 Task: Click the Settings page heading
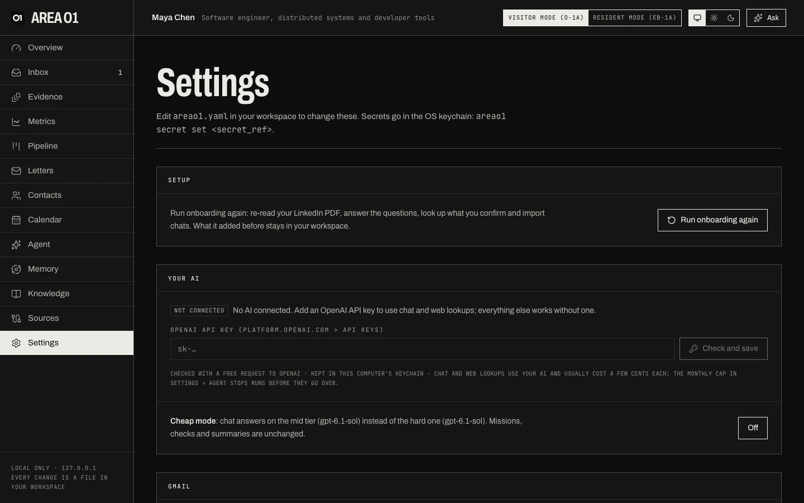coord(213,83)
